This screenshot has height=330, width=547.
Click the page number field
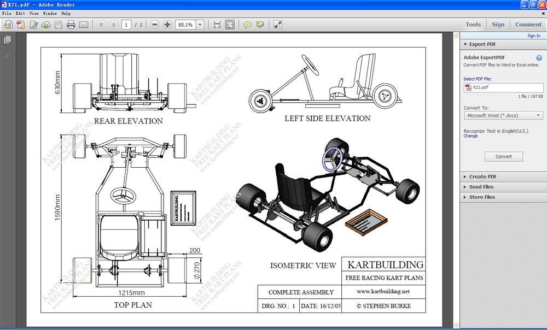pyautogui.click(x=126, y=25)
